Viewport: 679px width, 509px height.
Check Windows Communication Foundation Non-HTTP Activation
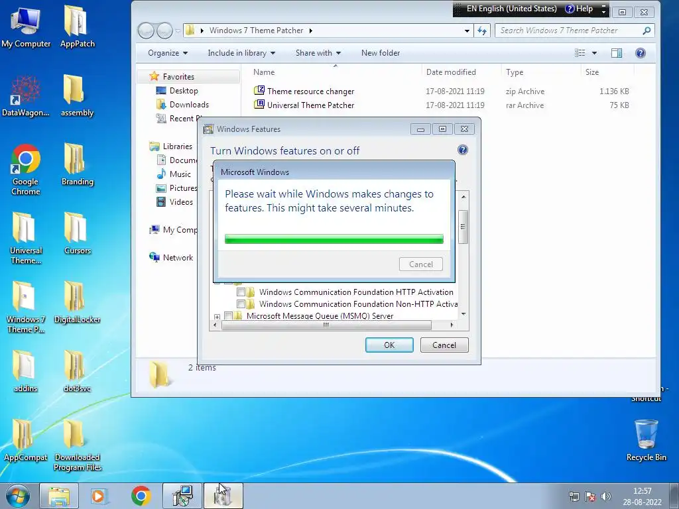tap(241, 304)
